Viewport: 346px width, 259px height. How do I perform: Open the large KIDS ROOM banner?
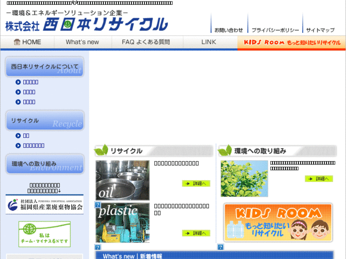(x=278, y=222)
